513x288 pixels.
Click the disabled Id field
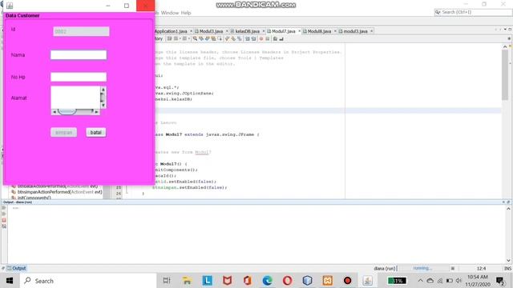click(81, 31)
